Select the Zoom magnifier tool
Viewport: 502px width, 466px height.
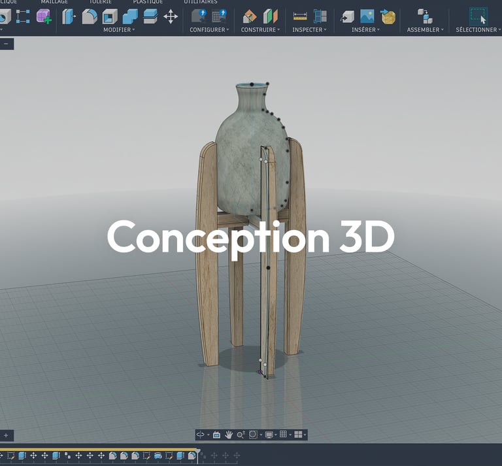[x=241, y=435]
